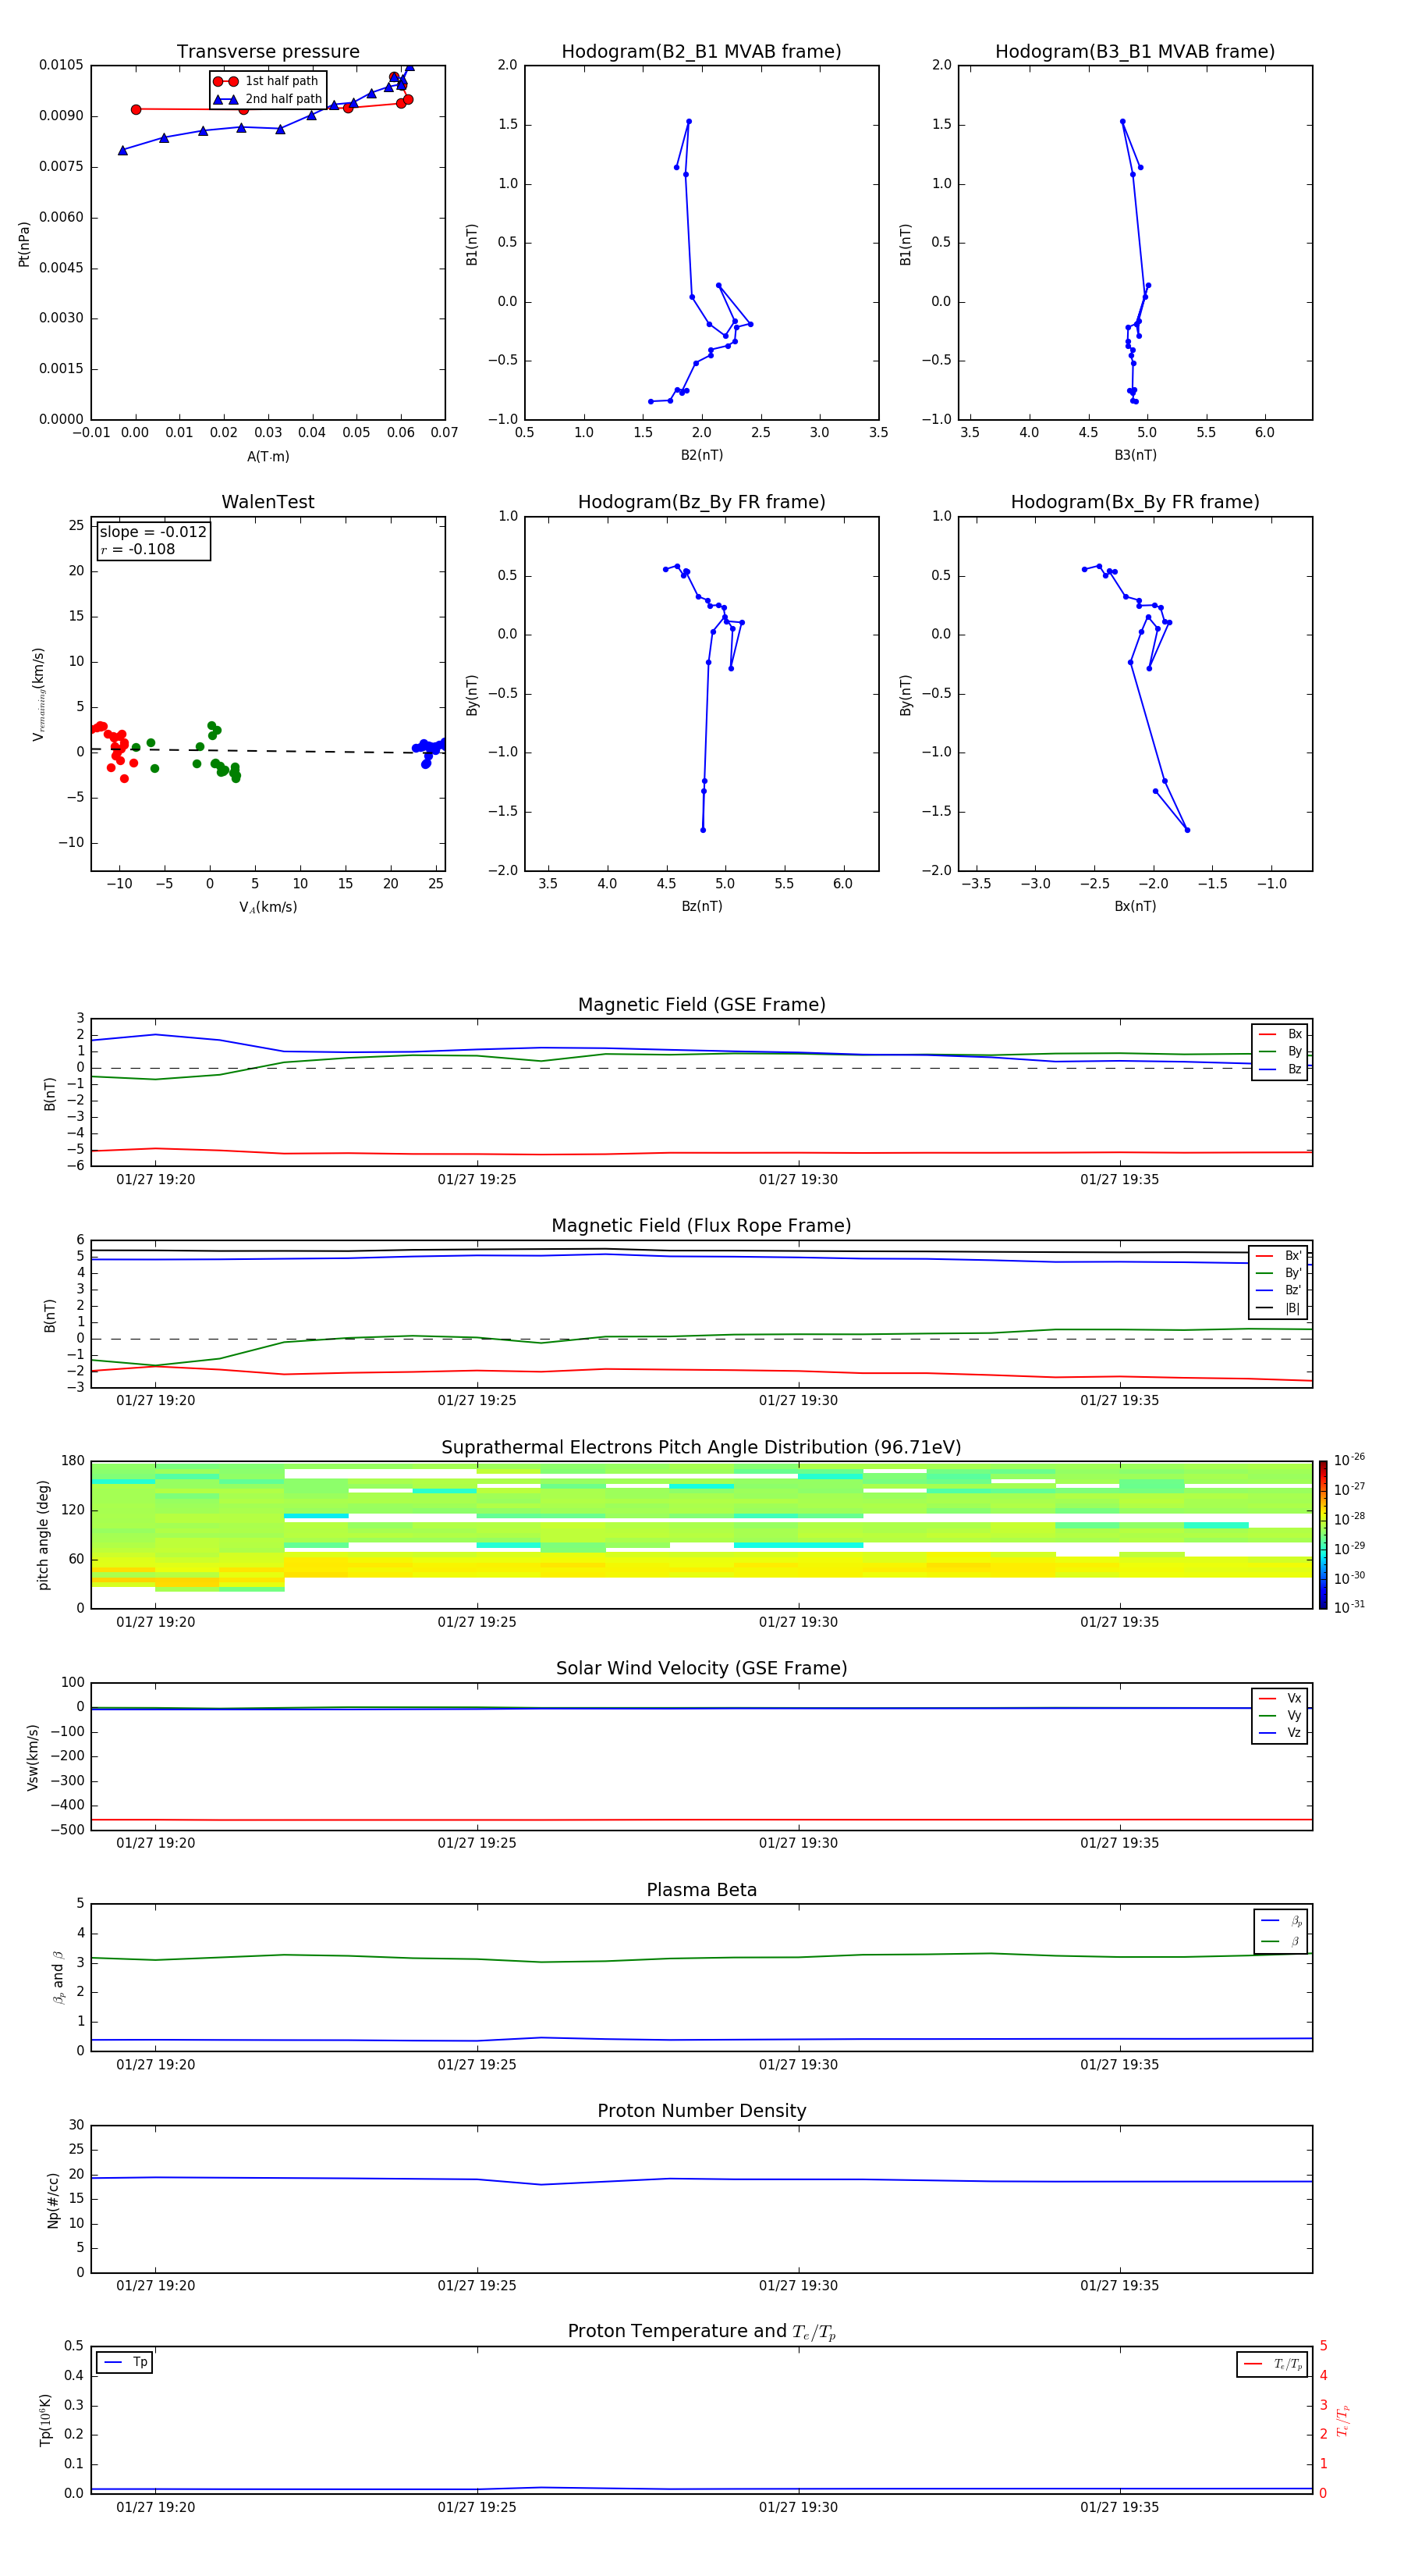Image resolution: width=1404 pixels, height=2576 pixels.
Task: Select 'Bx' in GSE frame legend
Action: click(x=1281, y=1034)
